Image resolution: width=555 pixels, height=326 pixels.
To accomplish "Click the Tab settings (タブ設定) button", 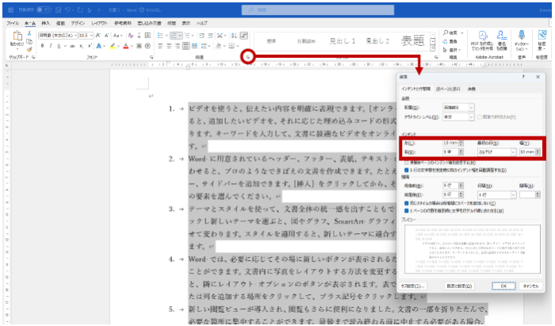I will [x=412, y=285].
